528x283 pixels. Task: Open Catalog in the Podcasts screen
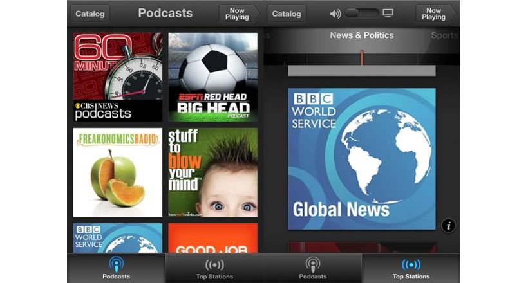pos(90,14)
